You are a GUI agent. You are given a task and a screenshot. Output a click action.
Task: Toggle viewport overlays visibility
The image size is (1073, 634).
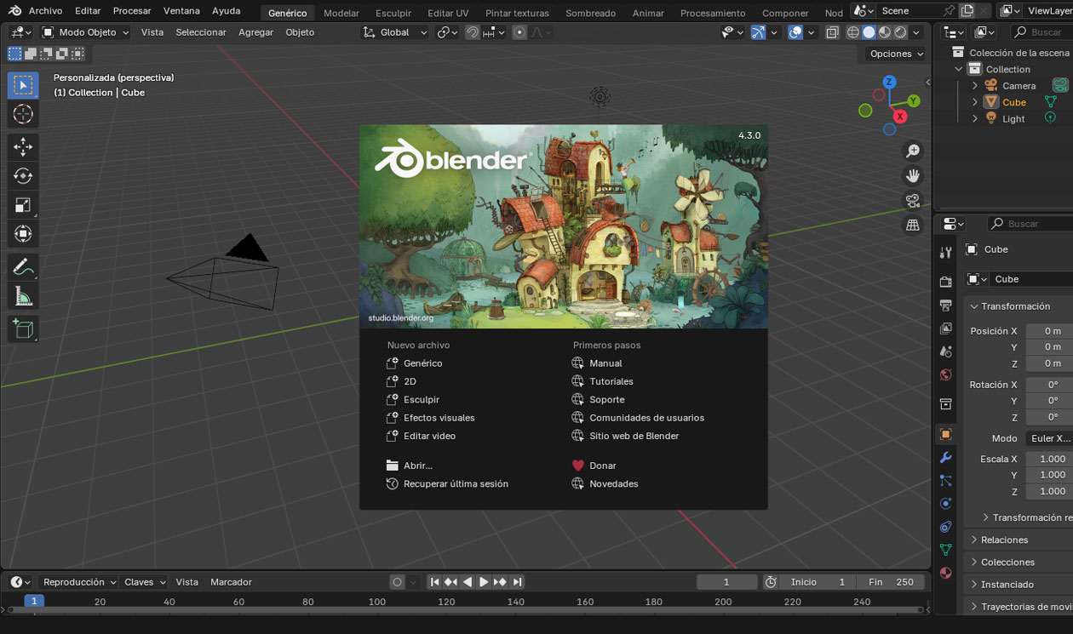[x=795, y=32]
